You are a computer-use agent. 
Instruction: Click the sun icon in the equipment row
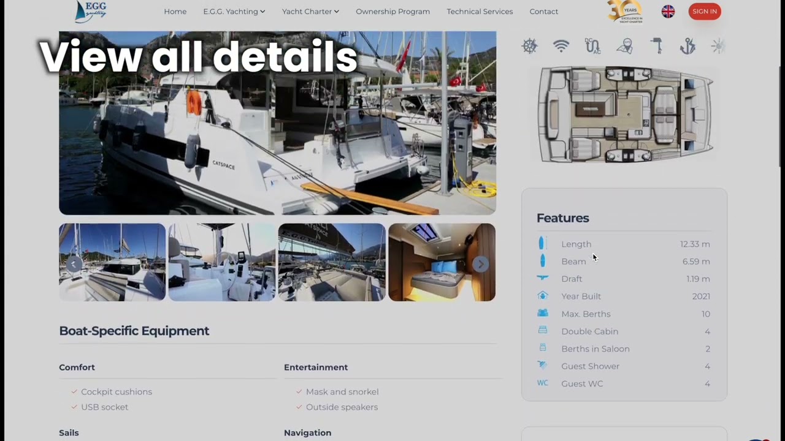718,46
